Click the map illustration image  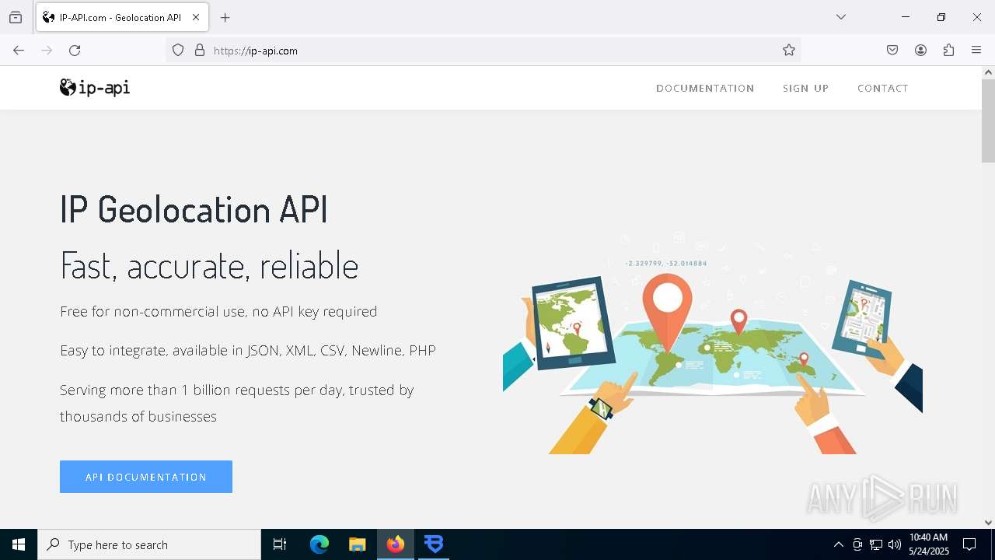coord(713,344)
